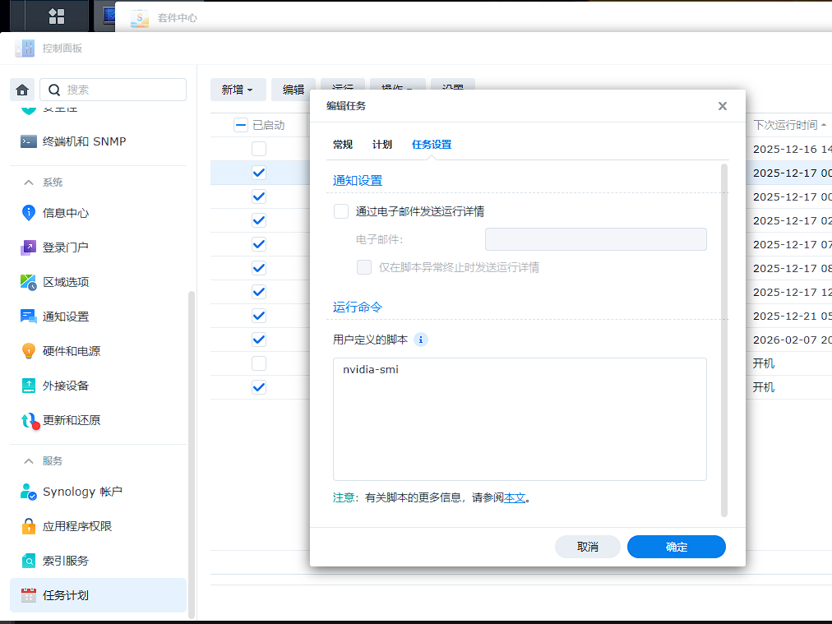Click the info icon beside 用户定义的脚本
832x624 pixels.
point(421,340)
